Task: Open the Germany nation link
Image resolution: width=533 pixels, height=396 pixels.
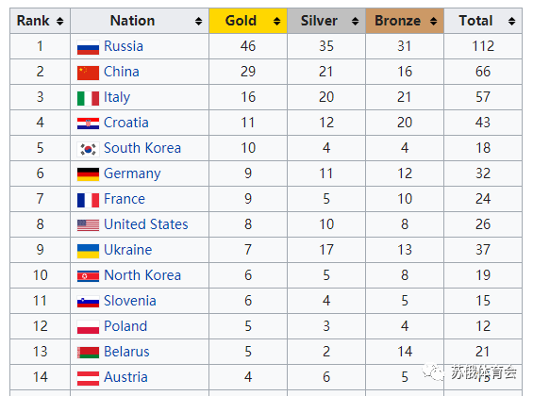Action: coord(132,173)
